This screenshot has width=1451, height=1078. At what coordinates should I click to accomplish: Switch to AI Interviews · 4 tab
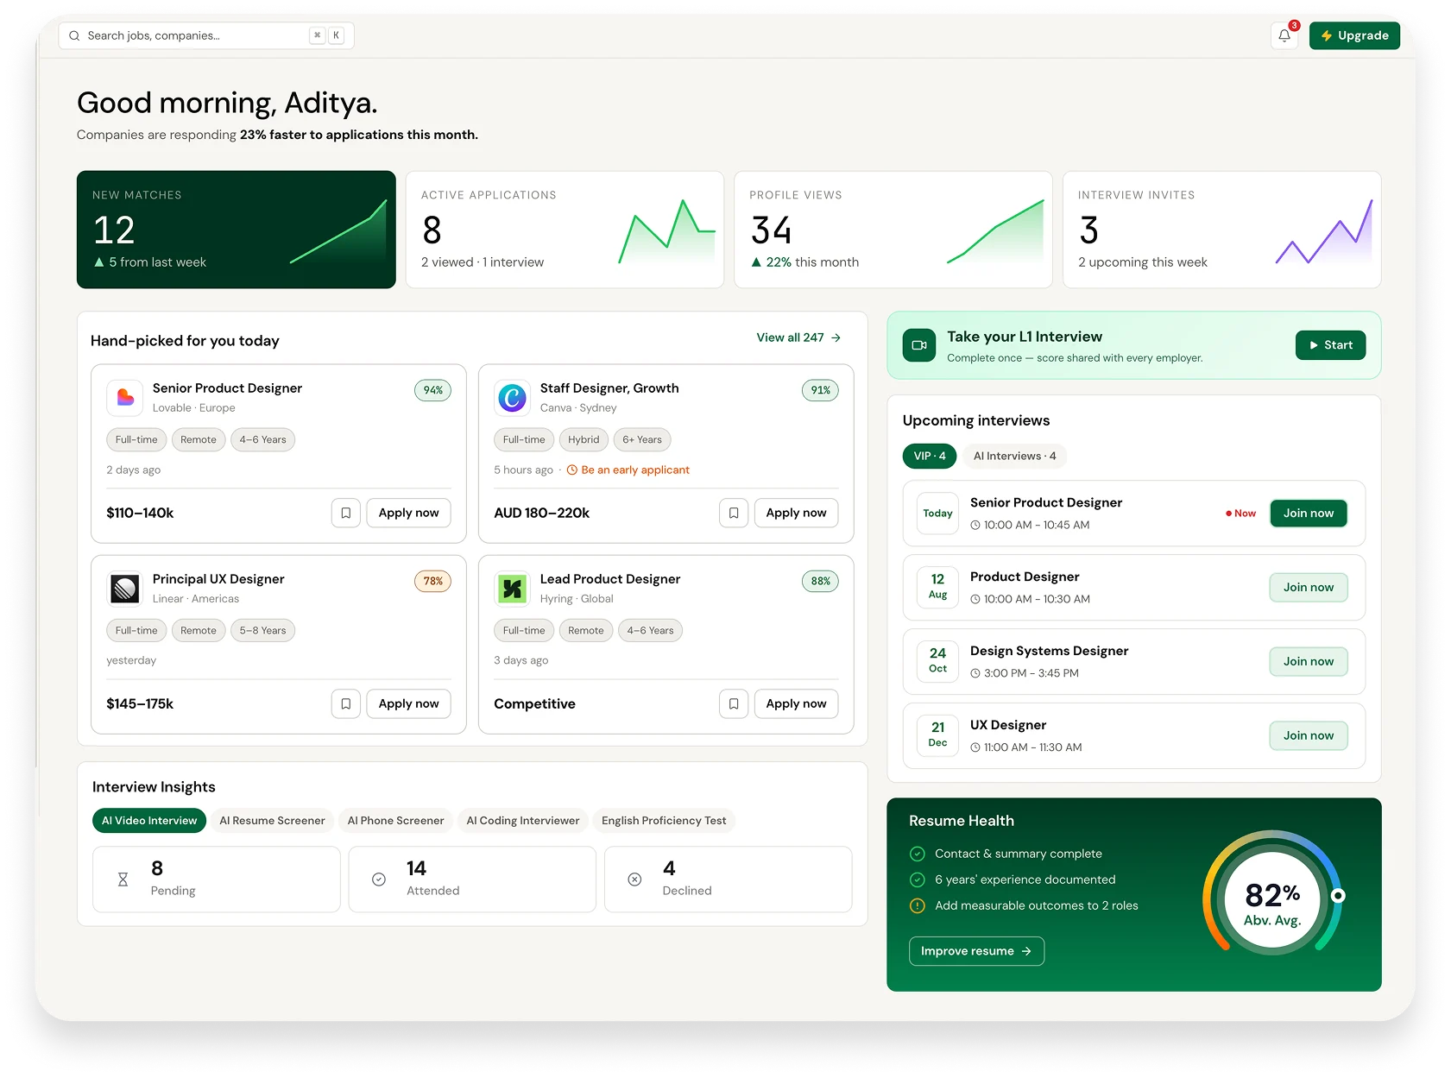[x=1014, y=456]
